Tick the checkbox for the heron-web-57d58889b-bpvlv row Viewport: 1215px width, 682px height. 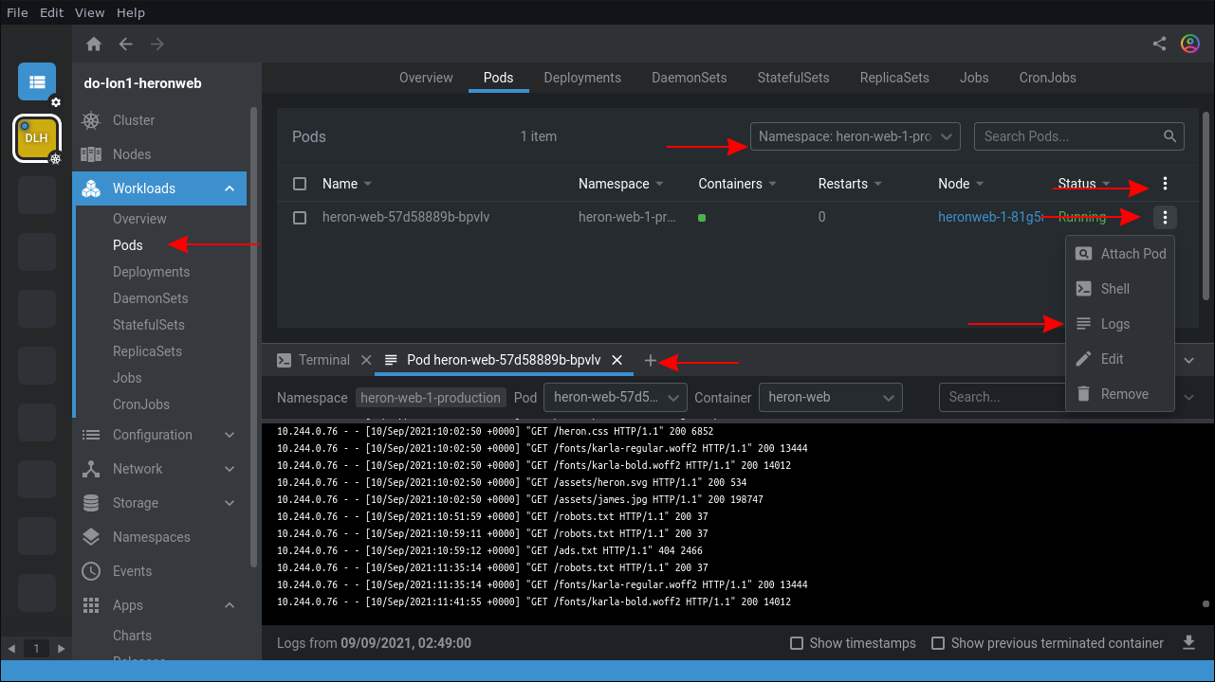pos(300,218)
